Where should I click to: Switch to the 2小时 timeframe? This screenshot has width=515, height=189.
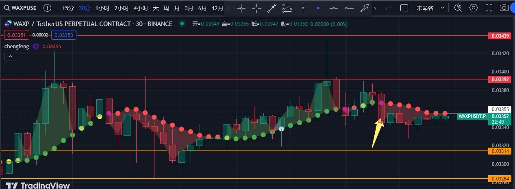click(122, 8)
